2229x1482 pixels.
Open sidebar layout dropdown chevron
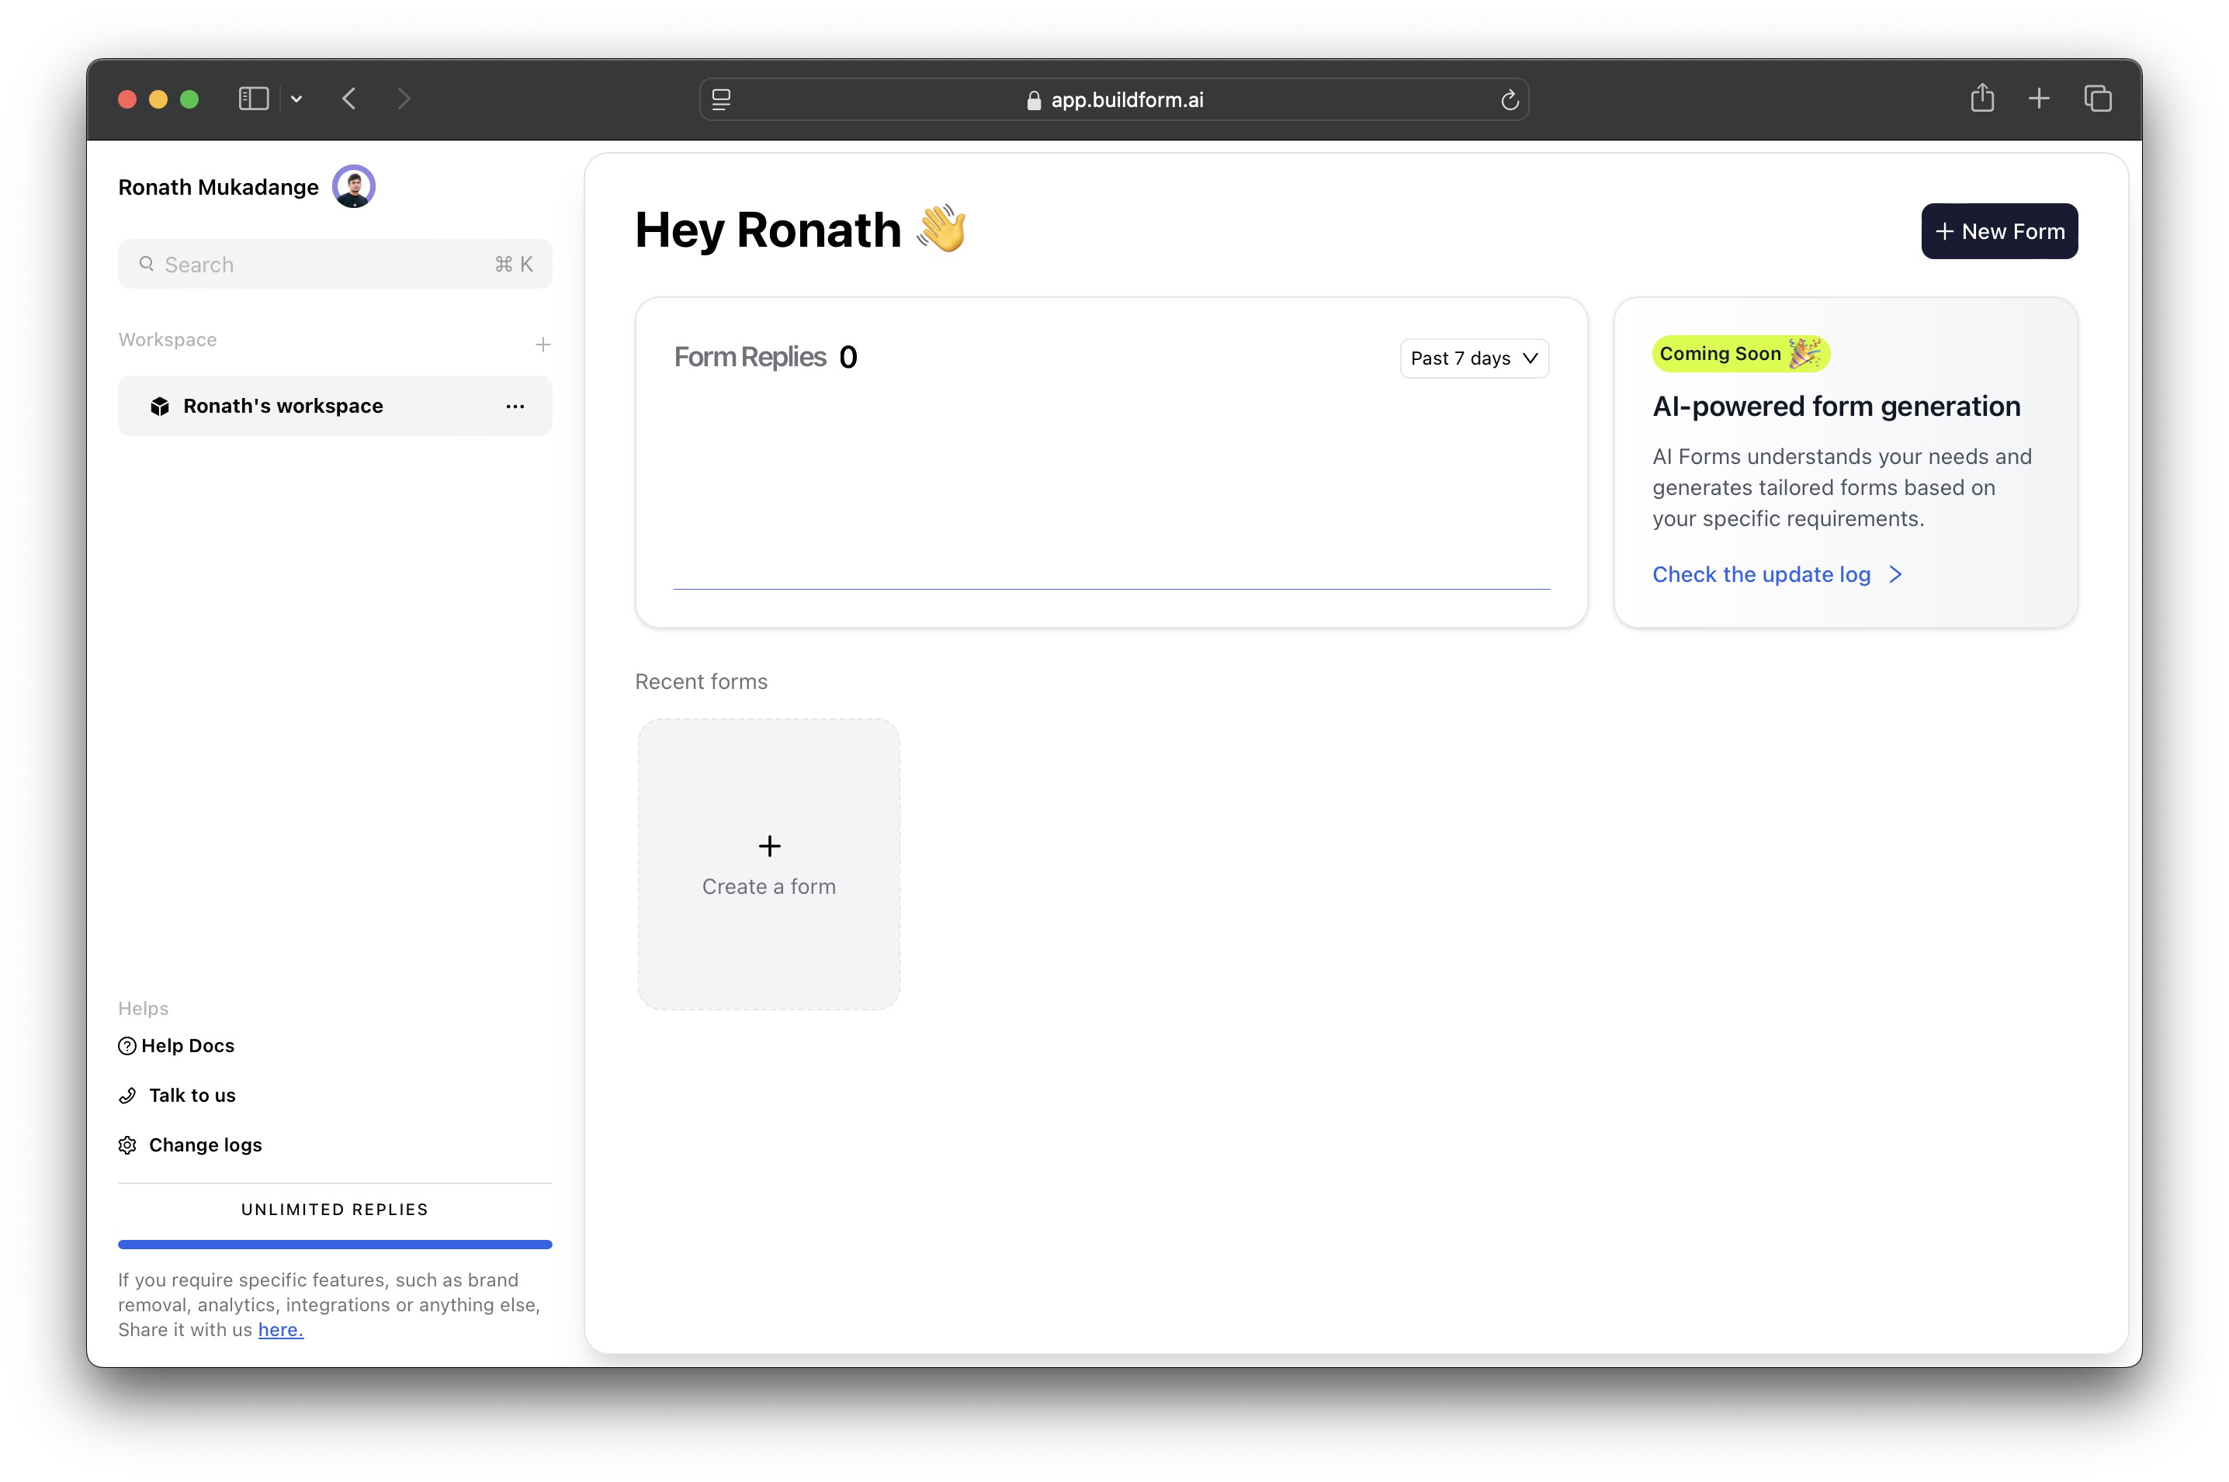pyautogui.click(x=296, y=99)
